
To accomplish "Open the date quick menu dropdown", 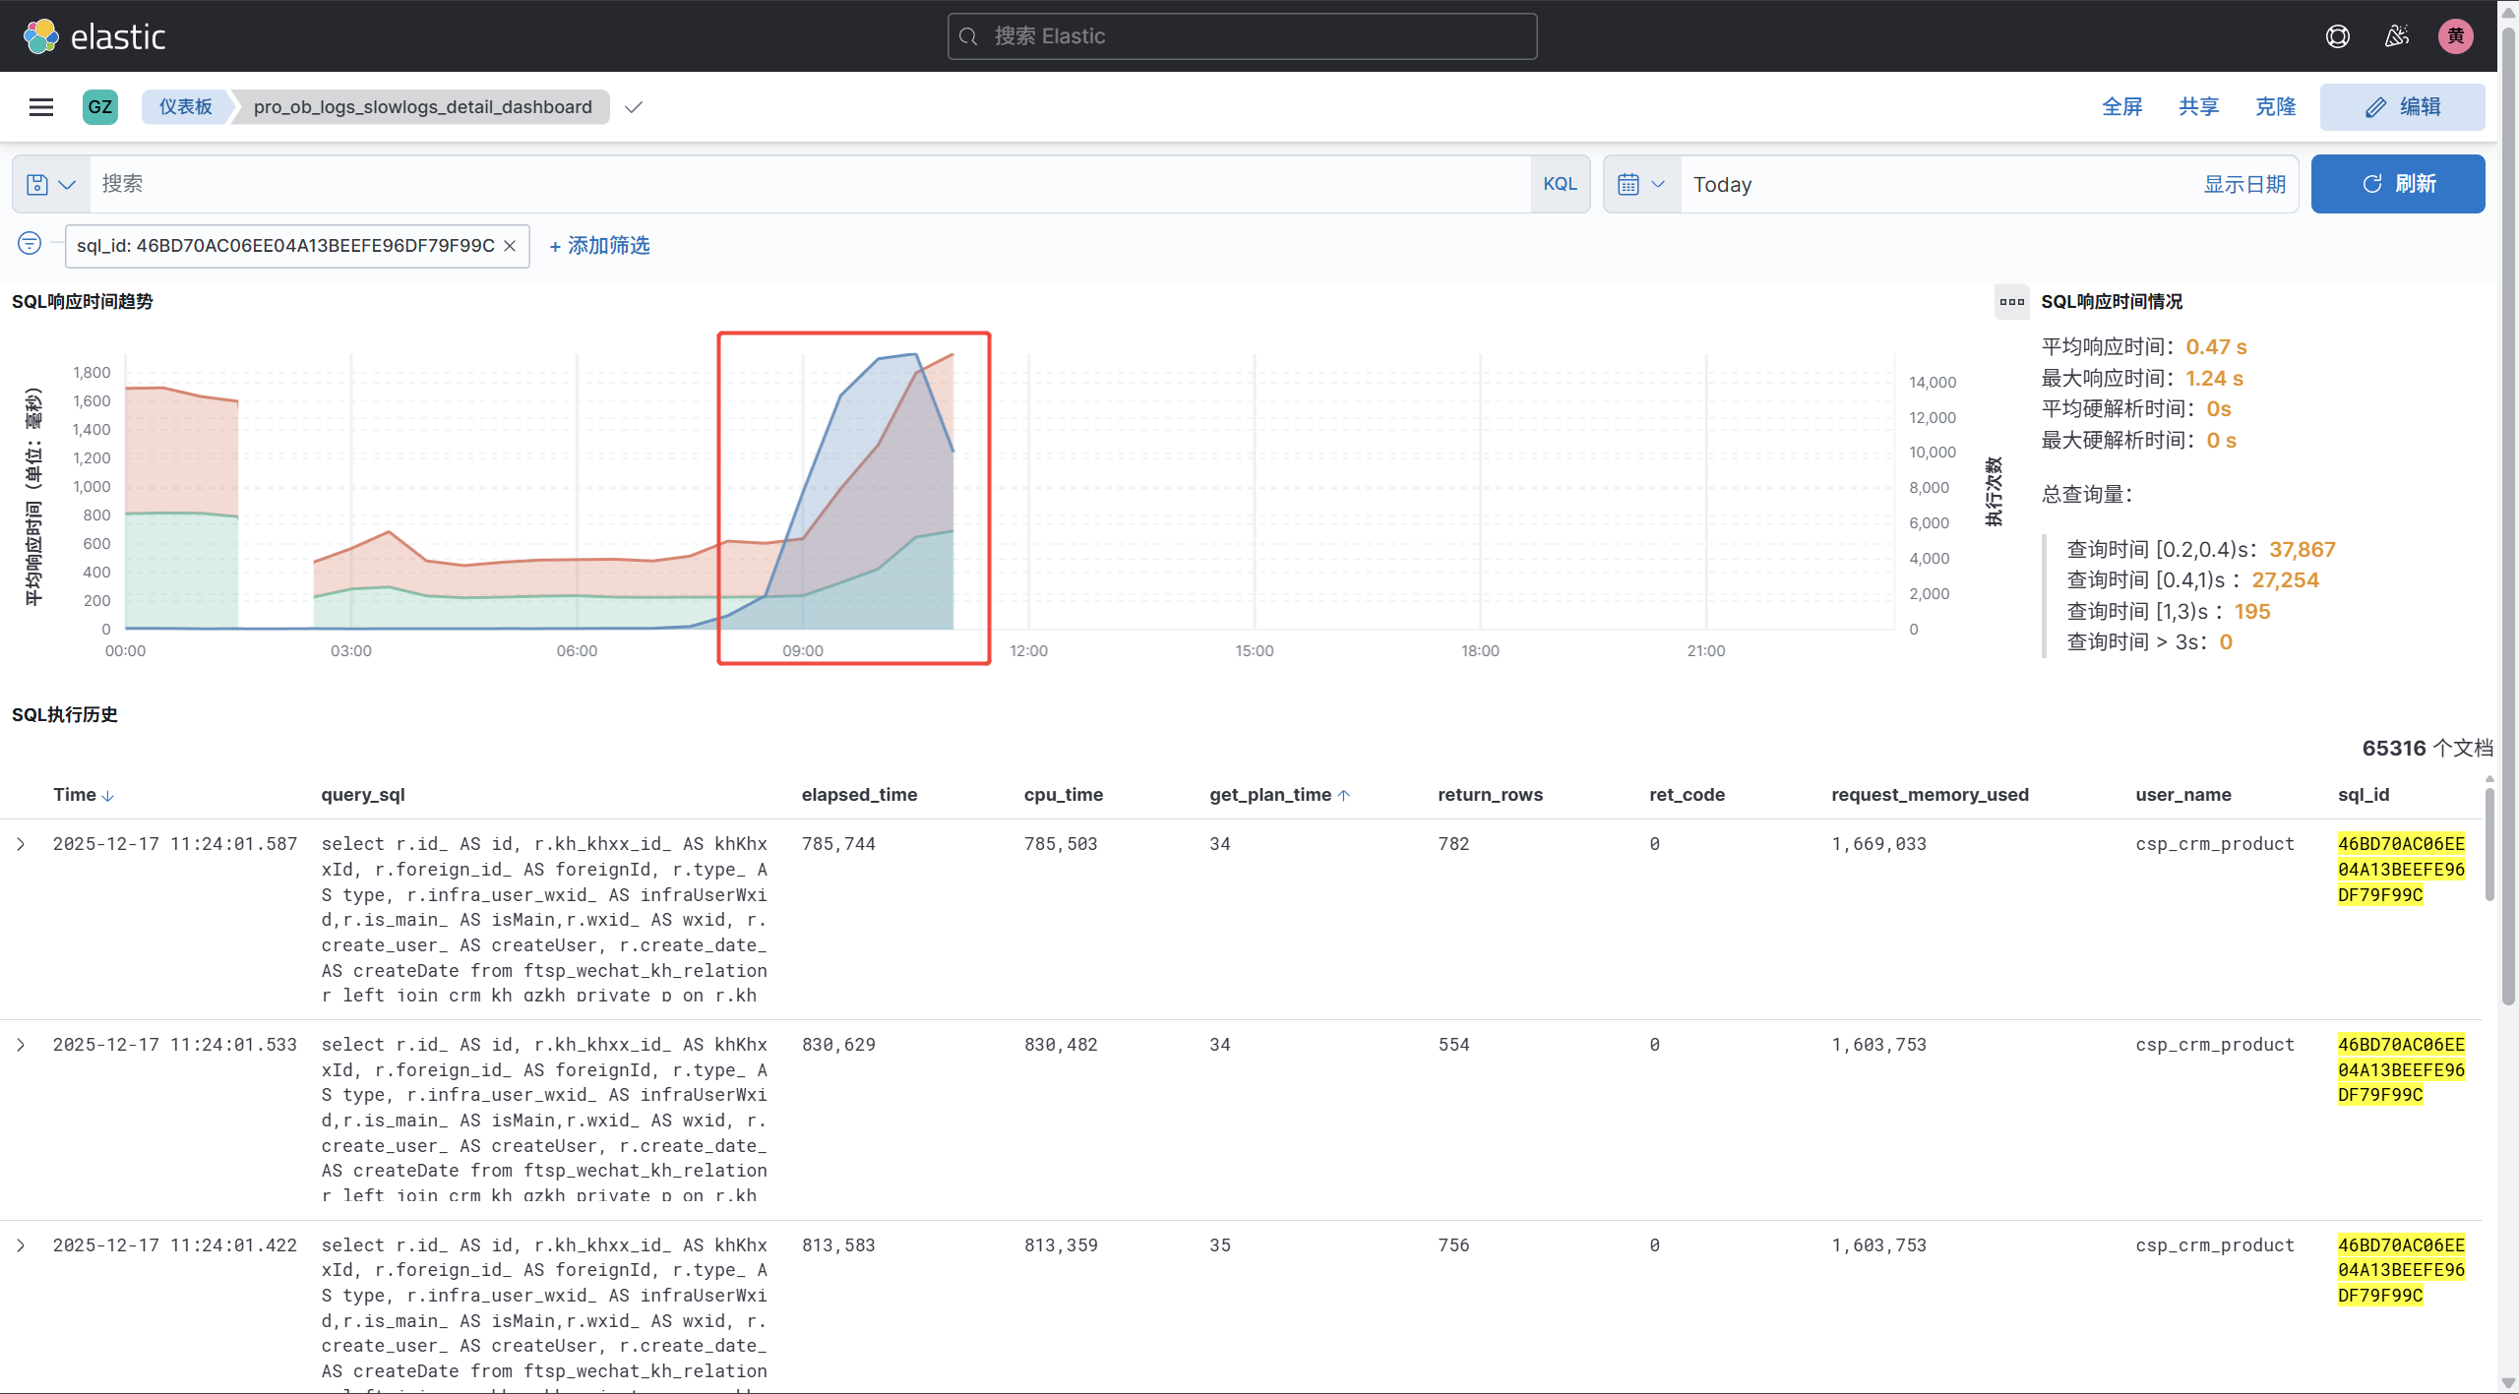I will tap(1641, 184).
